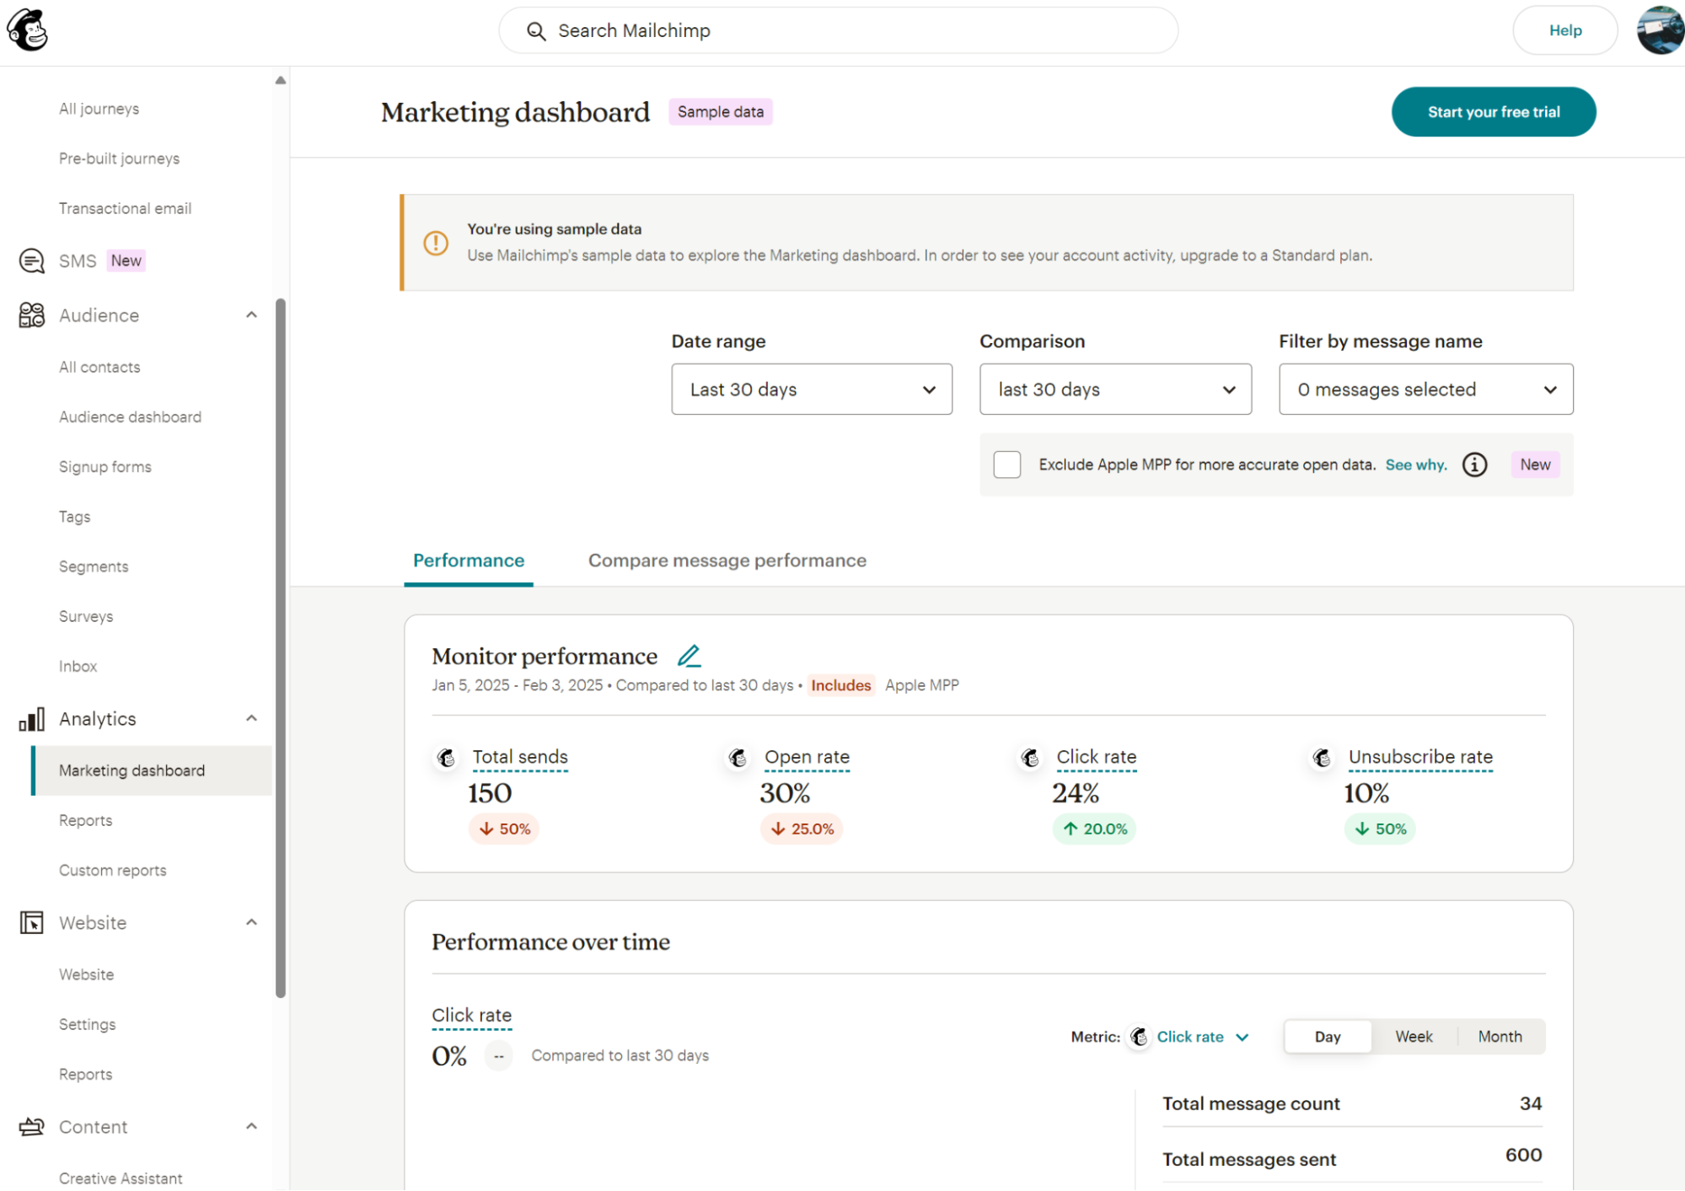Click the Freddie icon beside Unsubscribe rate
Image resolution: width=1685 pixels, height=1191 pixels.
[x=1322, y=758]
